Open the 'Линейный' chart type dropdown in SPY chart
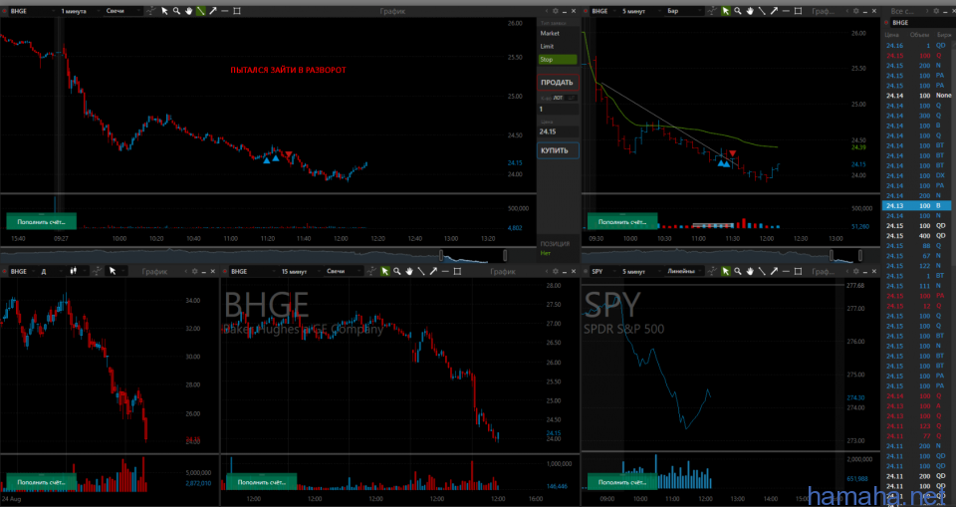Screen dimensions: 956x507 click(684, 271)
